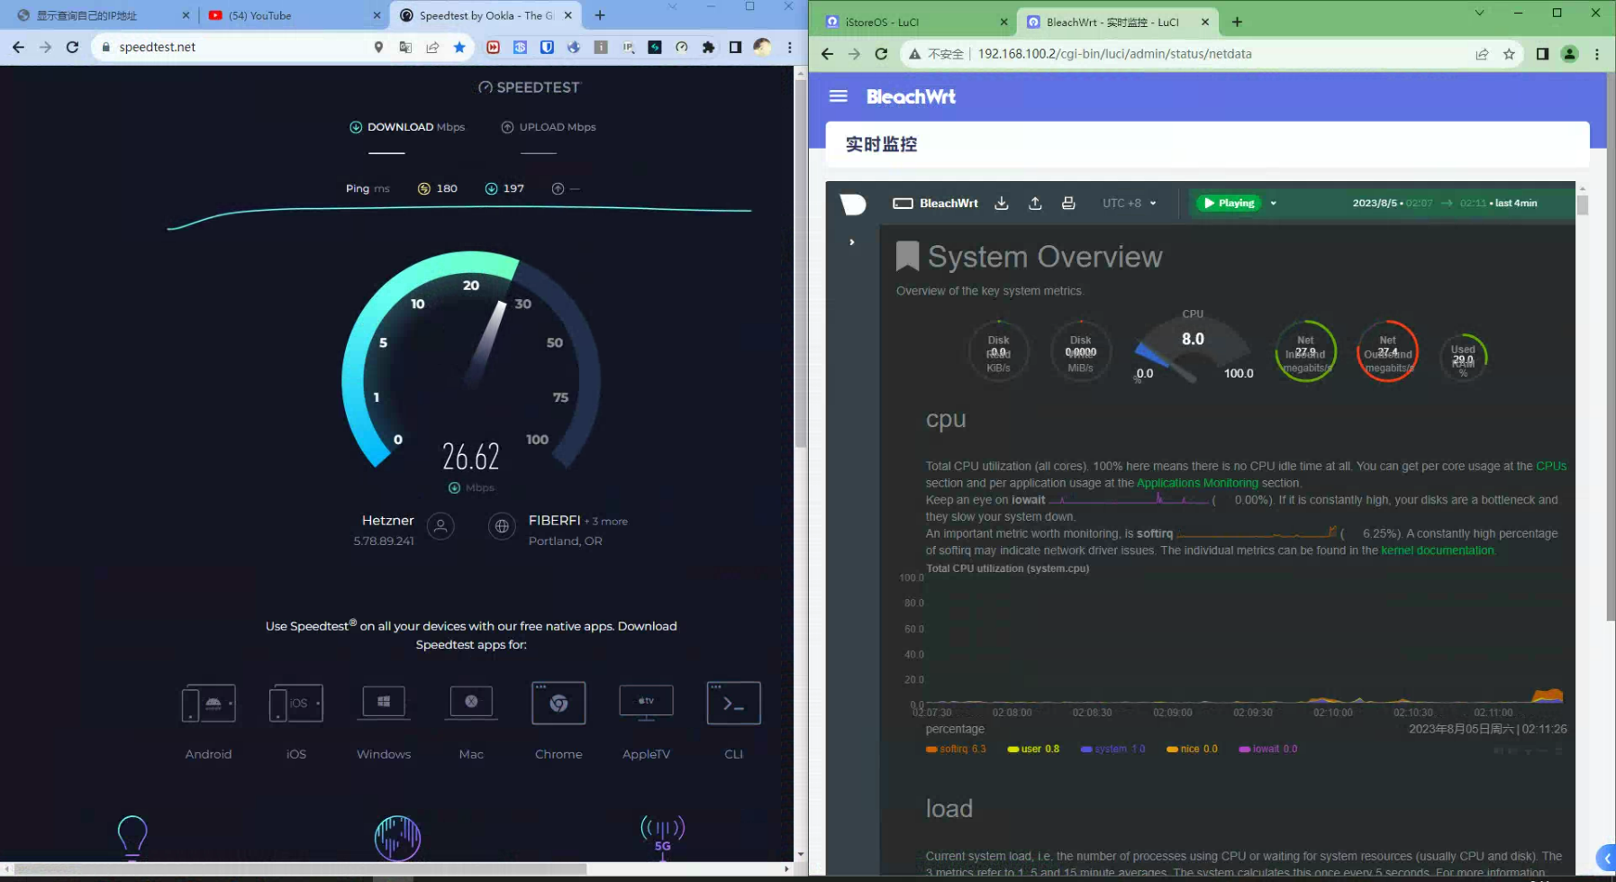The height and width of the screenshot is (882, 1616).
Task: Click the Used RAM gauge
Action: click(1463, 358)
